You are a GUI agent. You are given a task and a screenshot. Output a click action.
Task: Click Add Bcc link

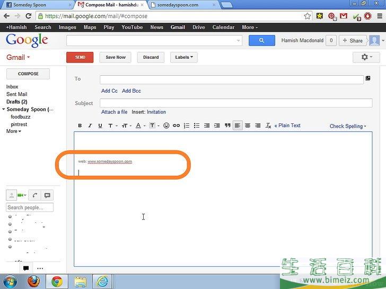point(131,91)
